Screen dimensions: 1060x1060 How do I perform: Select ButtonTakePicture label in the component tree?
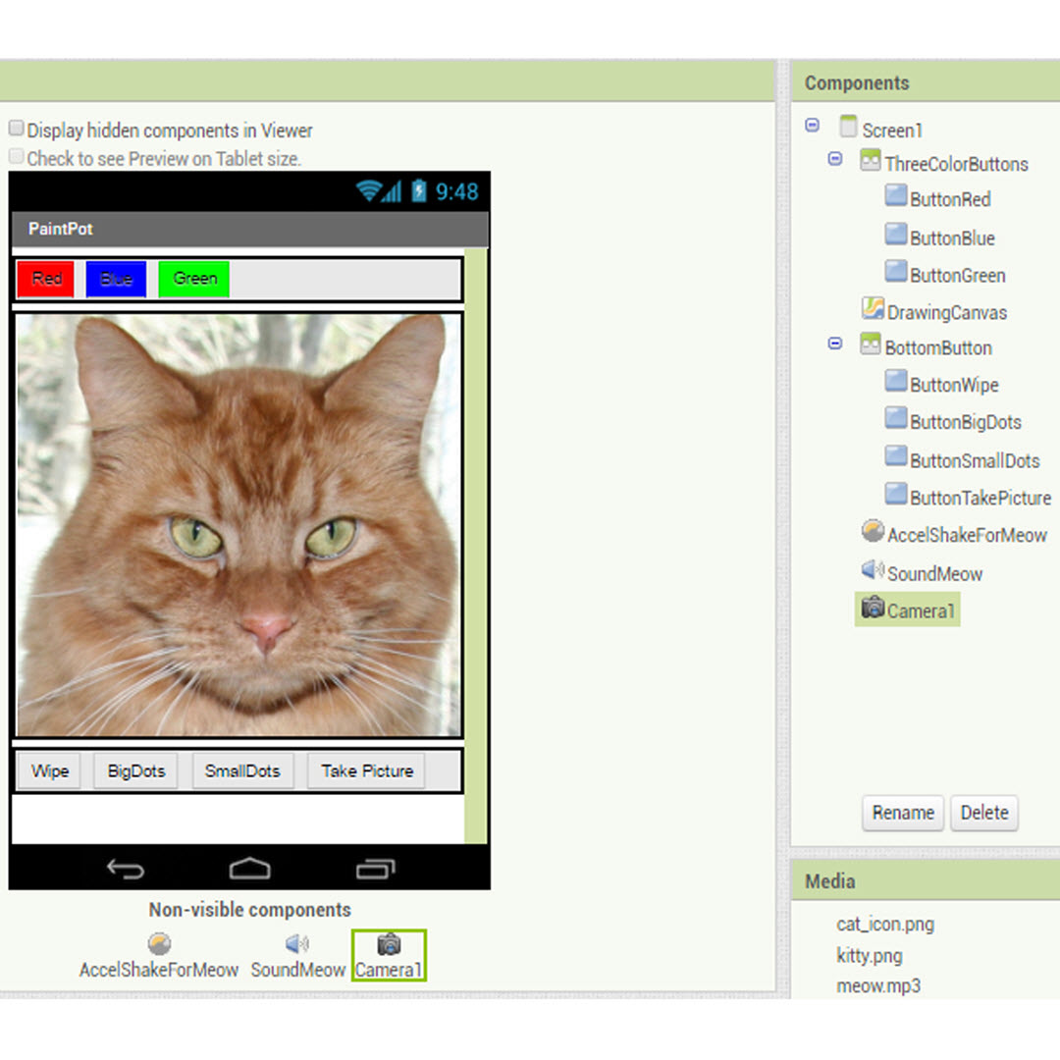[x=980, y=498]
